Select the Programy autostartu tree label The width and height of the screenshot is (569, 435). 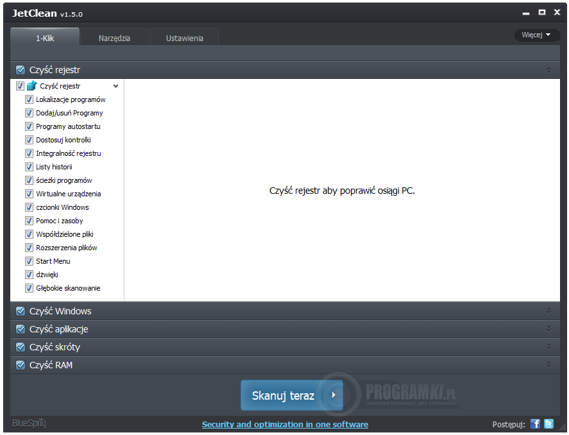coord(68,126)
